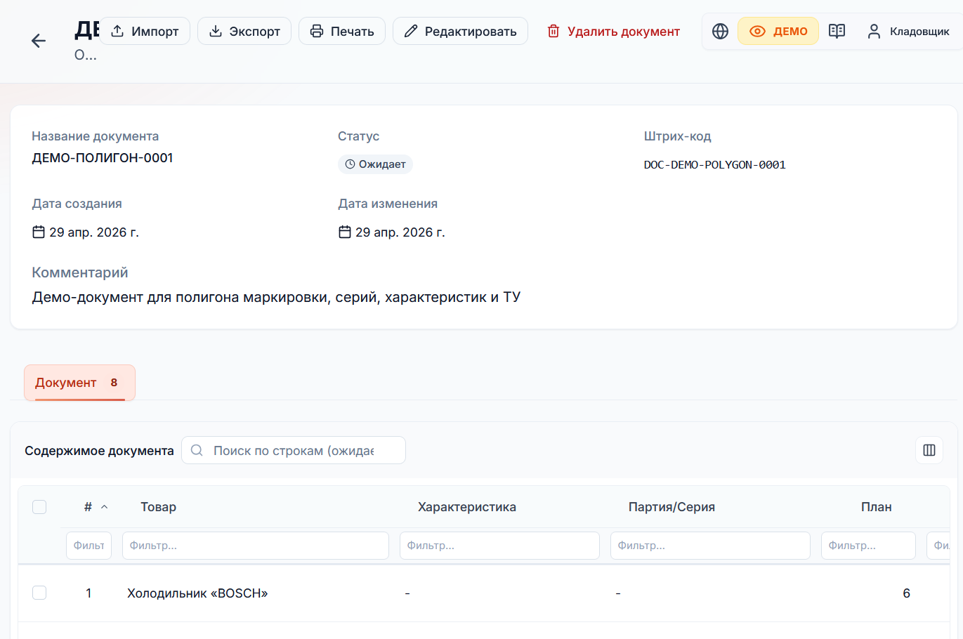Open the documentation book icon

tap(837, 31)
